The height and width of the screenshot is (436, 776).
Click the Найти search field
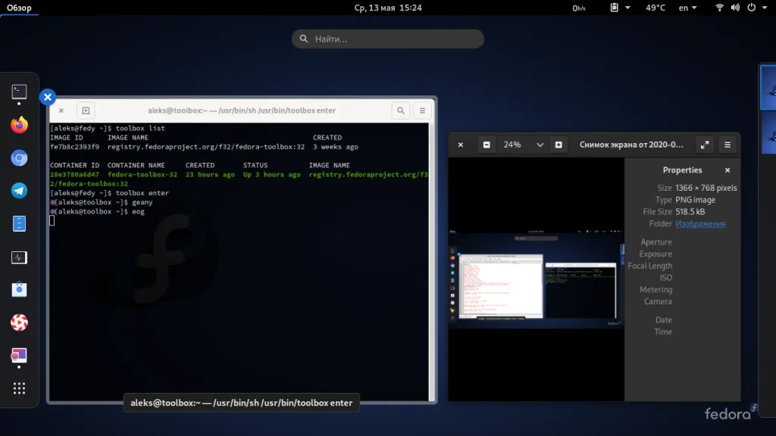pos(388,39)
